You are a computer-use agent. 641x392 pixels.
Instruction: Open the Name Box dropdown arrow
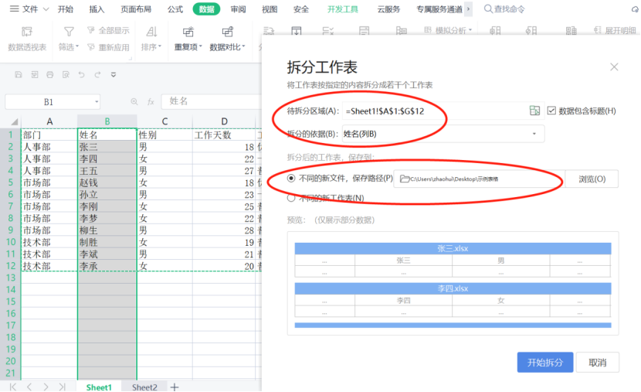click(x=97, y=102)
